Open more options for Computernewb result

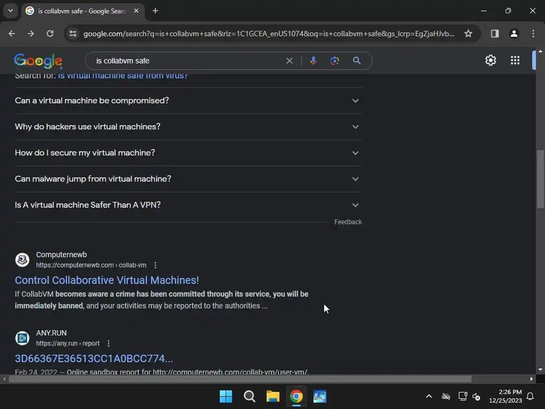(x=155, y=265)
